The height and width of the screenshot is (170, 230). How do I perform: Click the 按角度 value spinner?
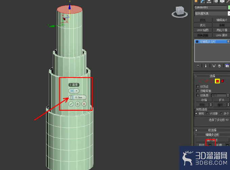click(228, 95)
